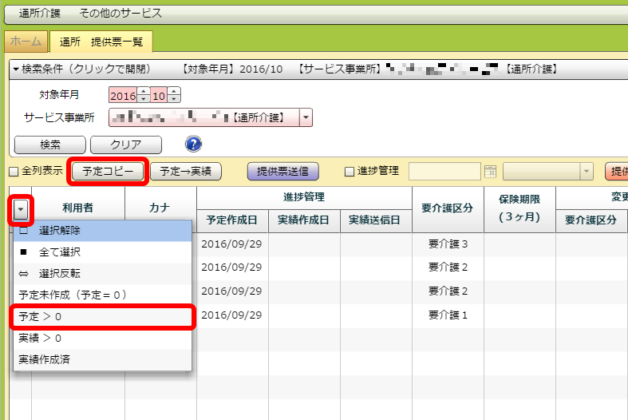Click the 提供票送信 button
This screenshot has width=628, height=420.
click(283, 171)
